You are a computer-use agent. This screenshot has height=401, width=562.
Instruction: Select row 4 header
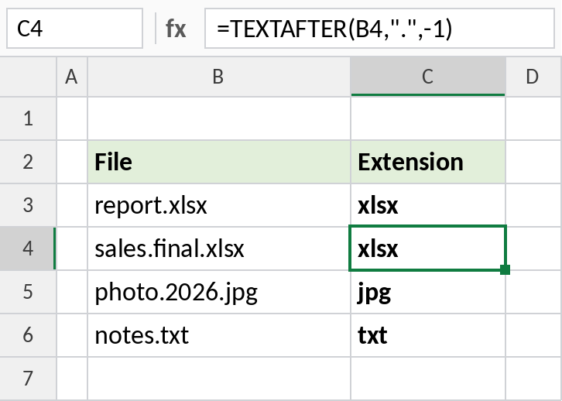[28, 248]
